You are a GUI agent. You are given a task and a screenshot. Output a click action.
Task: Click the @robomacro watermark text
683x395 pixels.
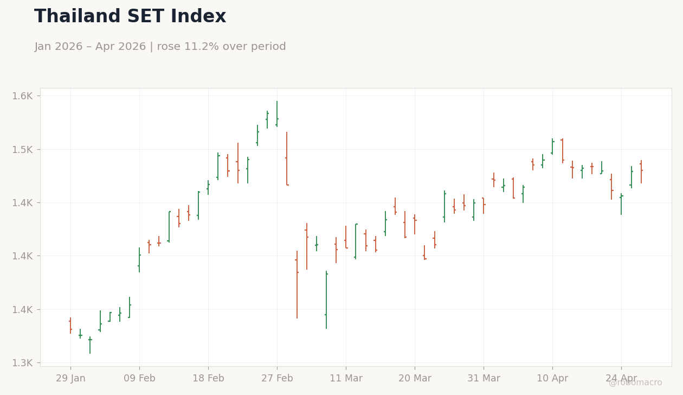(635, 383)
